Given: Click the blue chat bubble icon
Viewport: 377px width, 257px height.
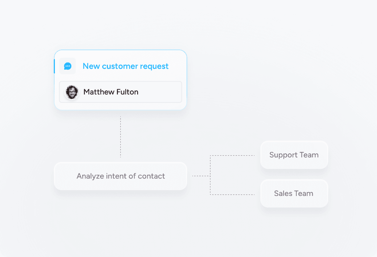Looking at the screenshot, I should tap(68, 66).
